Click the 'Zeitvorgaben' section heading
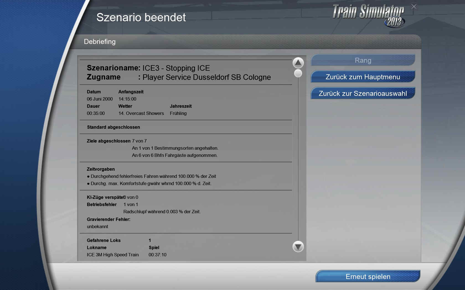The width and height of the screenshot is (465, 290). [101, 169]
